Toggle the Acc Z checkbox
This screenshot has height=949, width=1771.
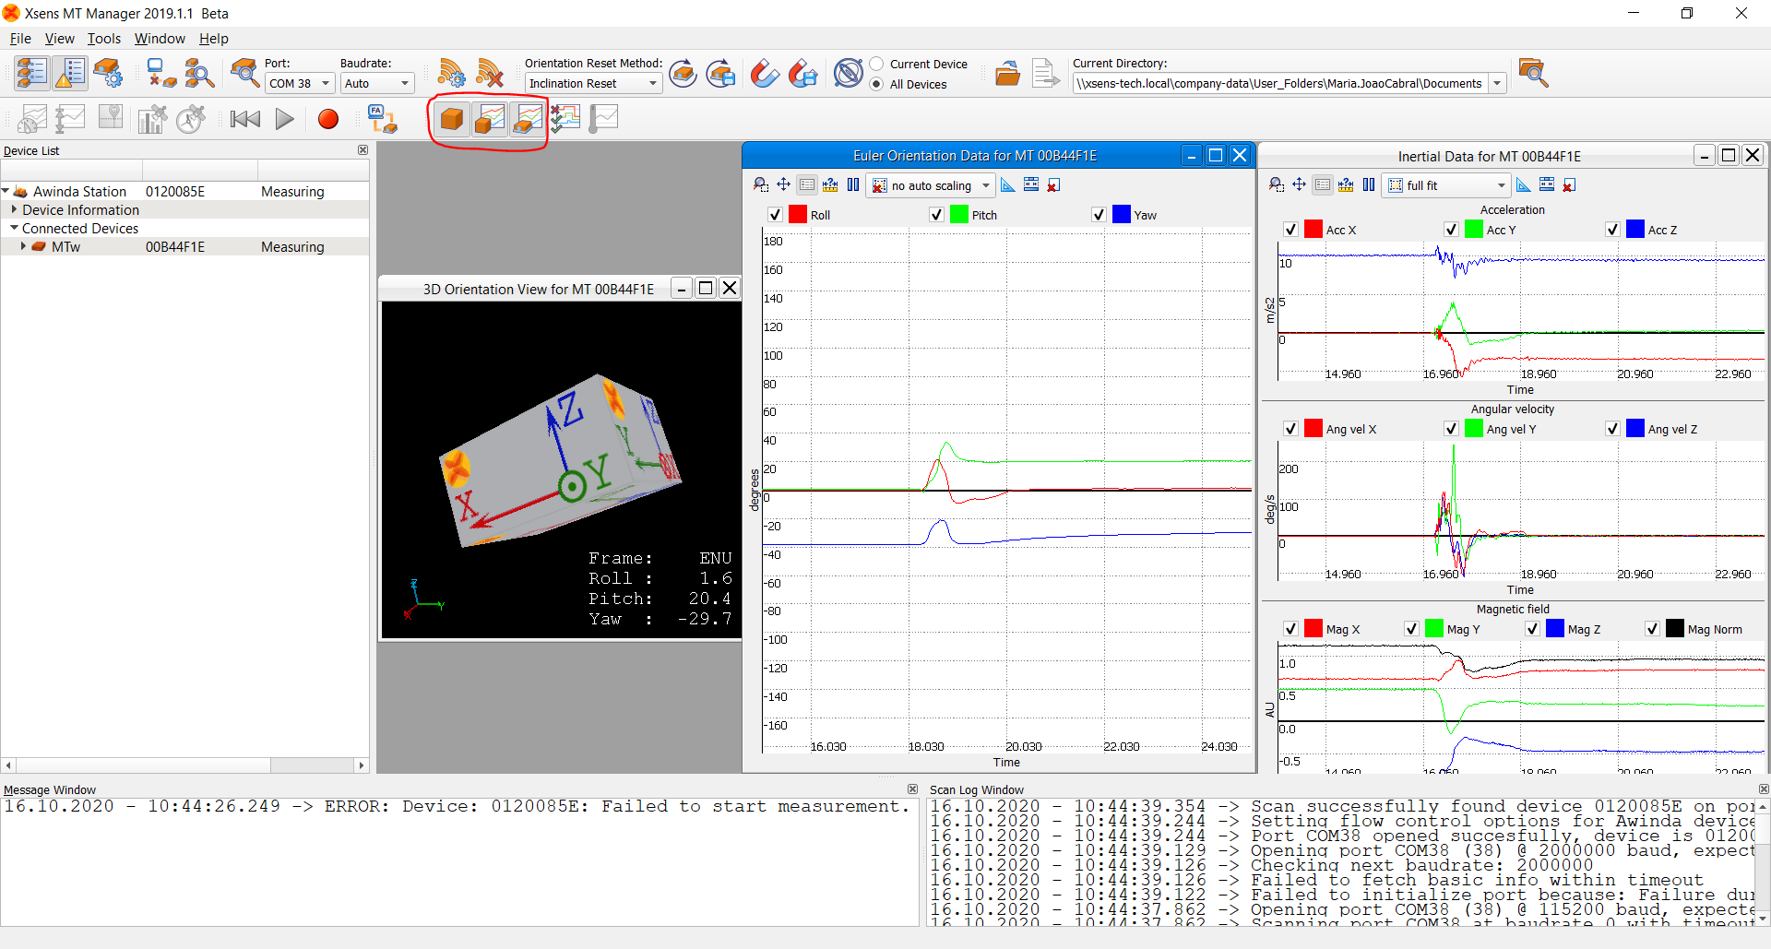(1612, 230)
